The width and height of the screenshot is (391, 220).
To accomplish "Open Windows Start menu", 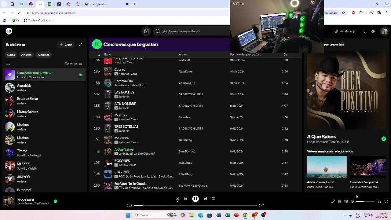I will (x=128, y=215).
